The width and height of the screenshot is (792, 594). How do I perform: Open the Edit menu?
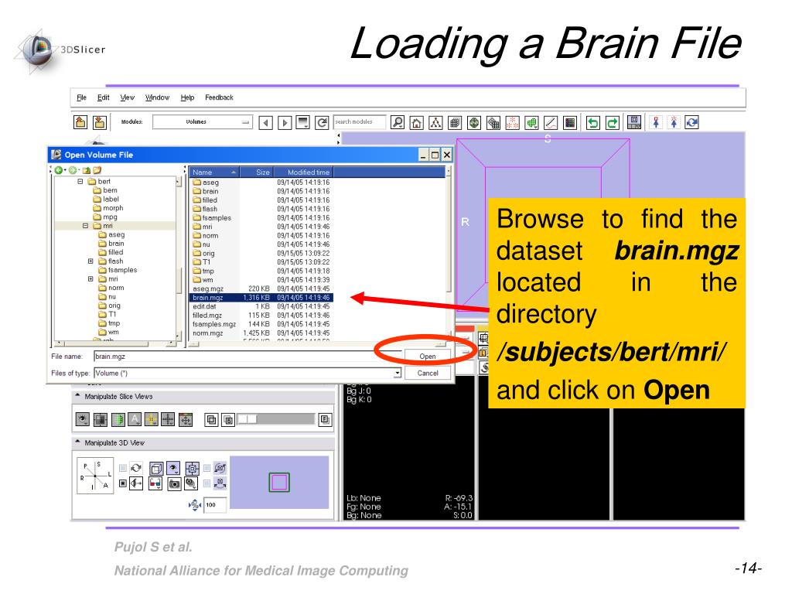click(x=103, y=97)
